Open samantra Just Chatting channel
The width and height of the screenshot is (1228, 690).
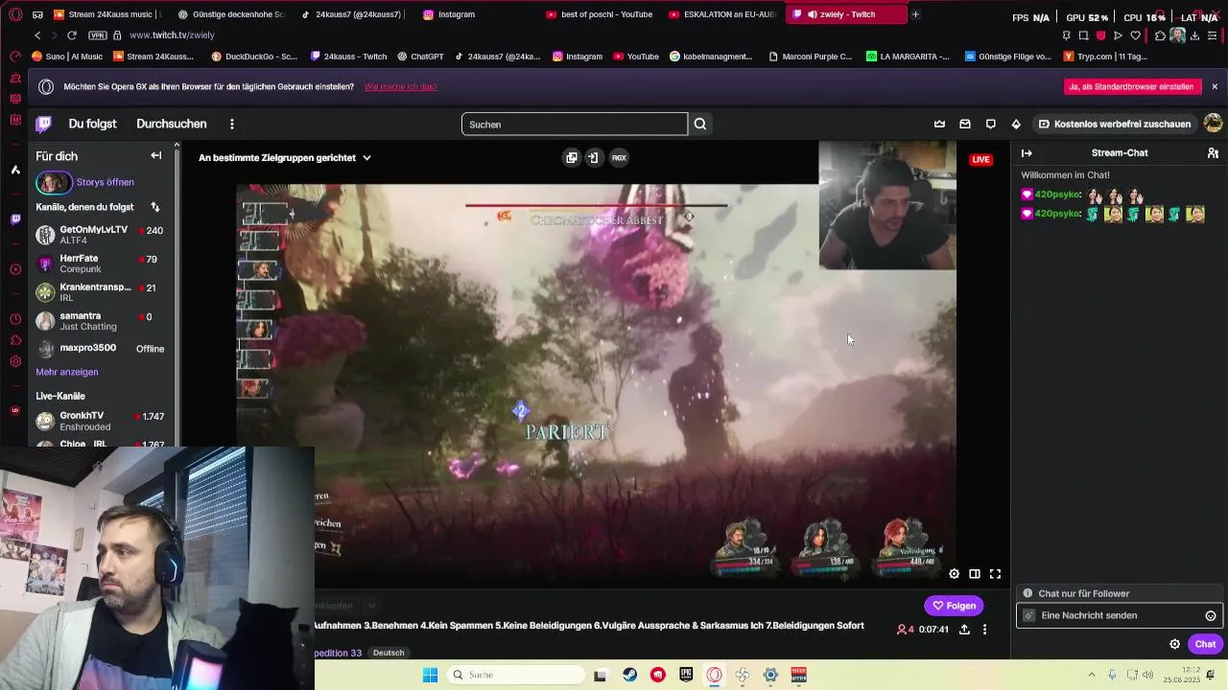[101, 321]
